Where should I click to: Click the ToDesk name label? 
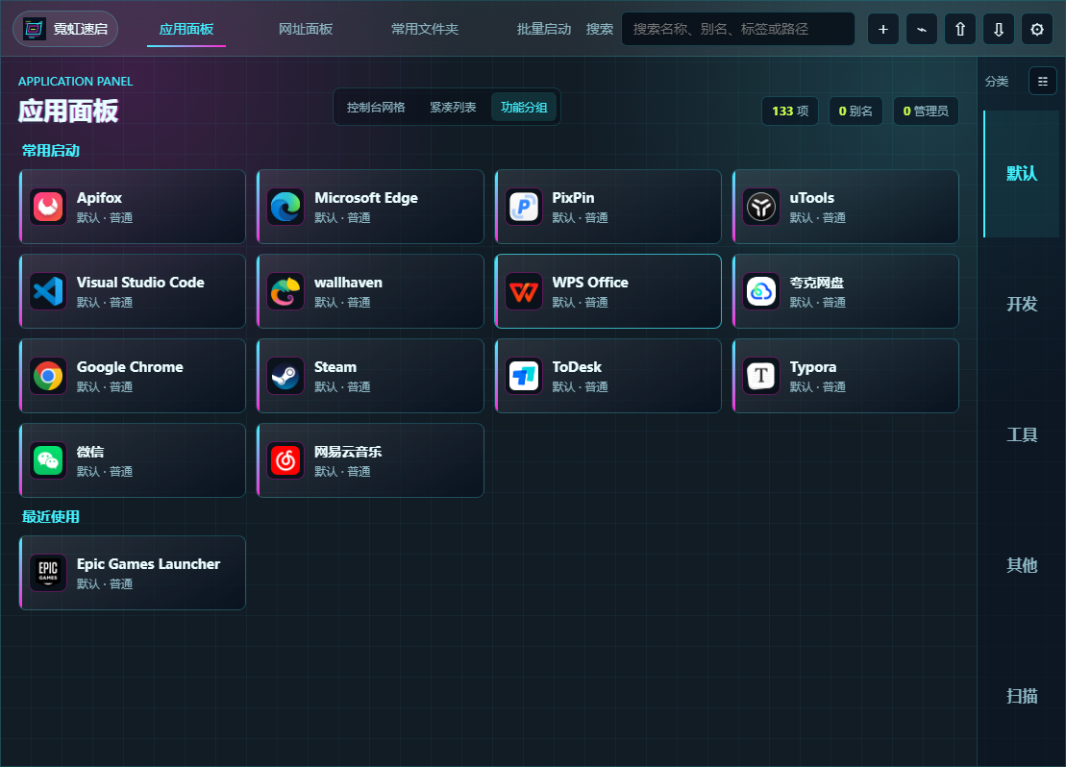pyautogui.click(x=577, y=367)
